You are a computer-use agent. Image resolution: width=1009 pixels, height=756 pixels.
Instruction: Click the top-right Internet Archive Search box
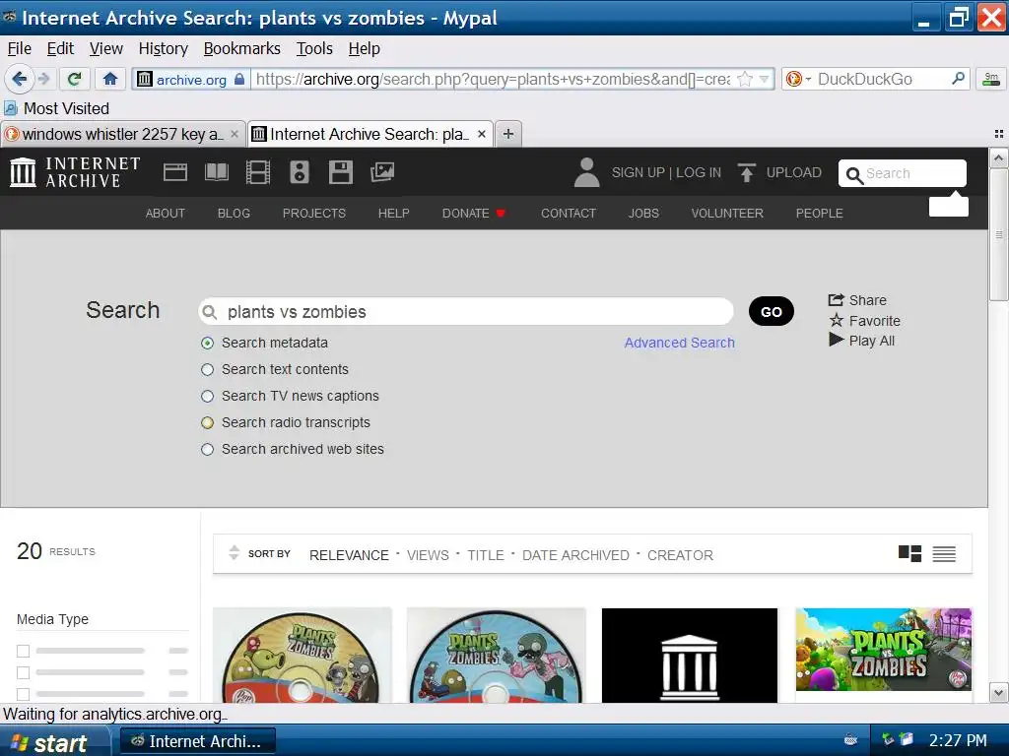click(x=903, y=173)
